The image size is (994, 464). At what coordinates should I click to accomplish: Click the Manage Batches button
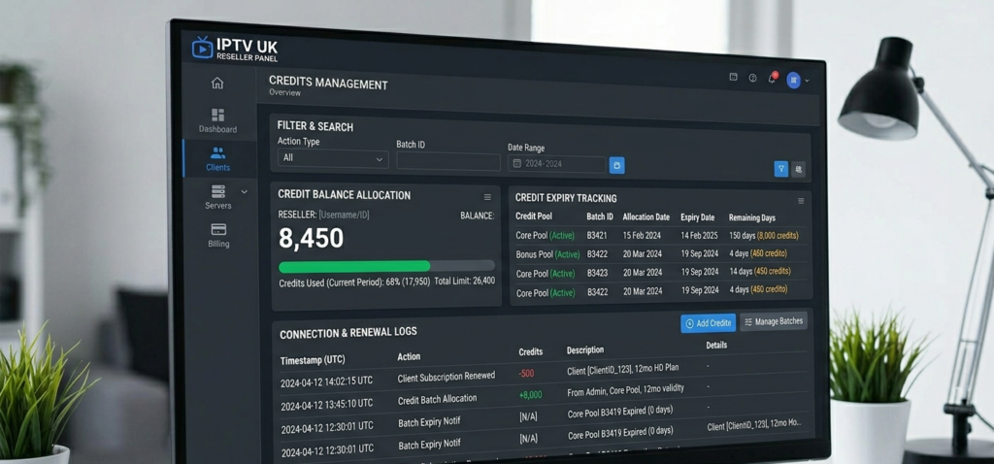774,321
